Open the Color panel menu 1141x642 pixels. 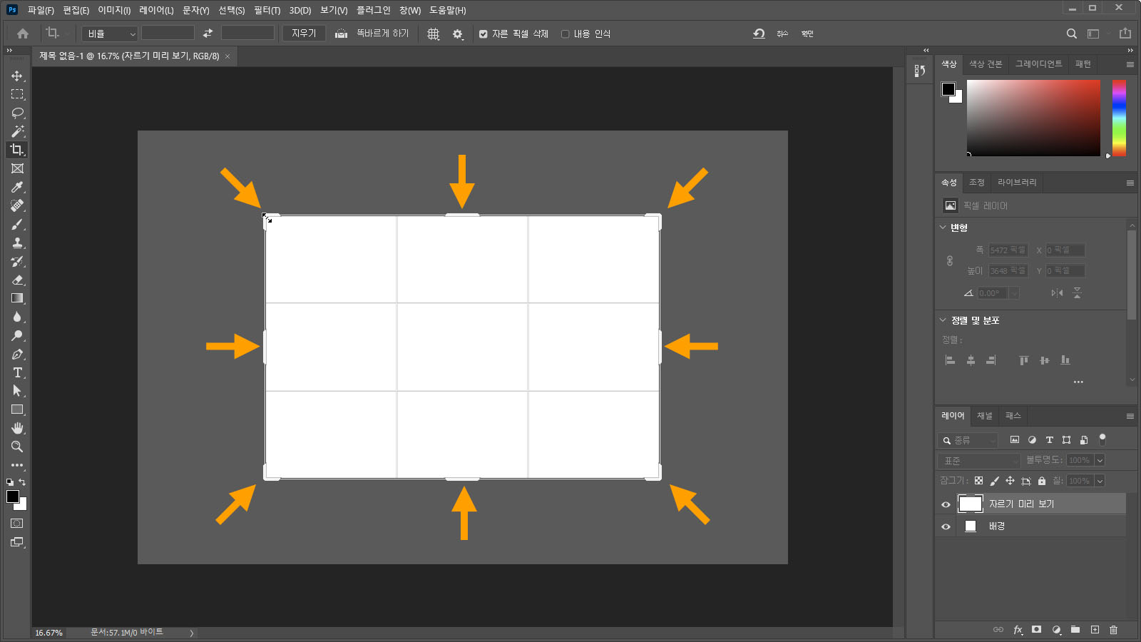(x=1130, y=64)
